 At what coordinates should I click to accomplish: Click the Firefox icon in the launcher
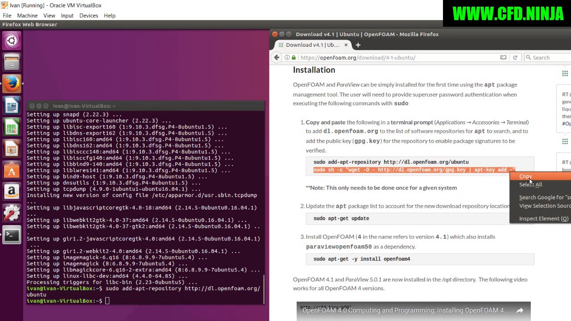pyautogui.click(x=12, y=83)
